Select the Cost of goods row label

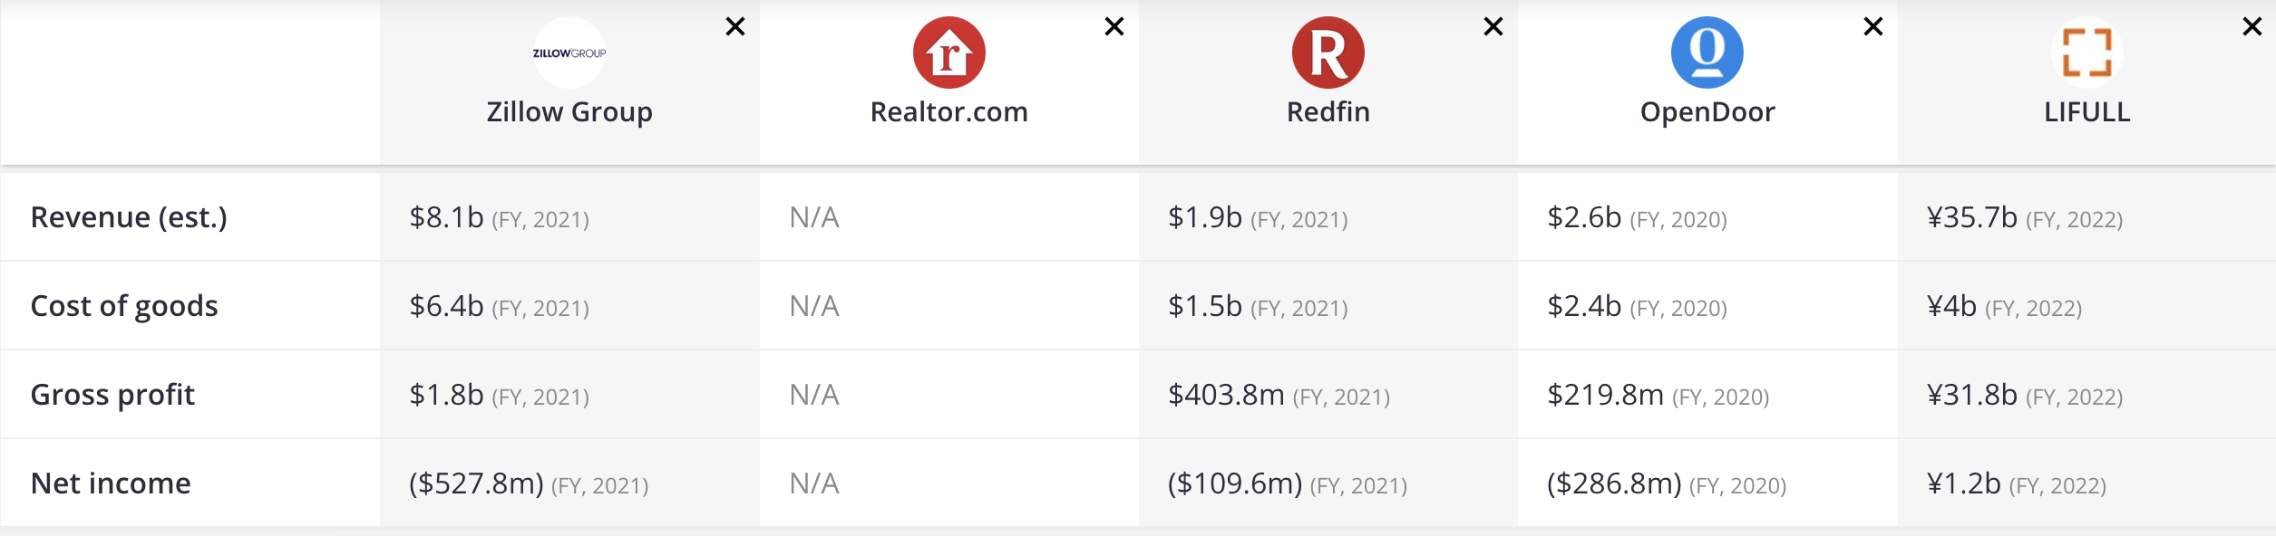[124, 306]
